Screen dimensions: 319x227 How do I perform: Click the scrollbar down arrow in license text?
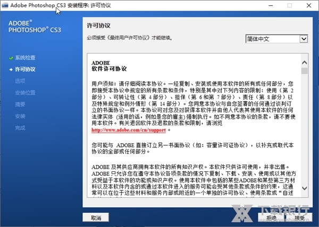pos(304,188)
